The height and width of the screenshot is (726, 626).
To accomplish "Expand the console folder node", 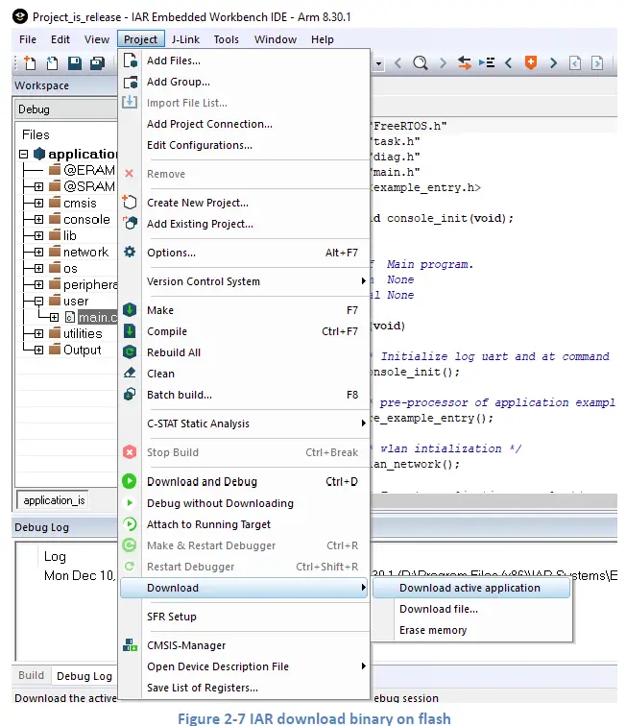I will point(39,220).
